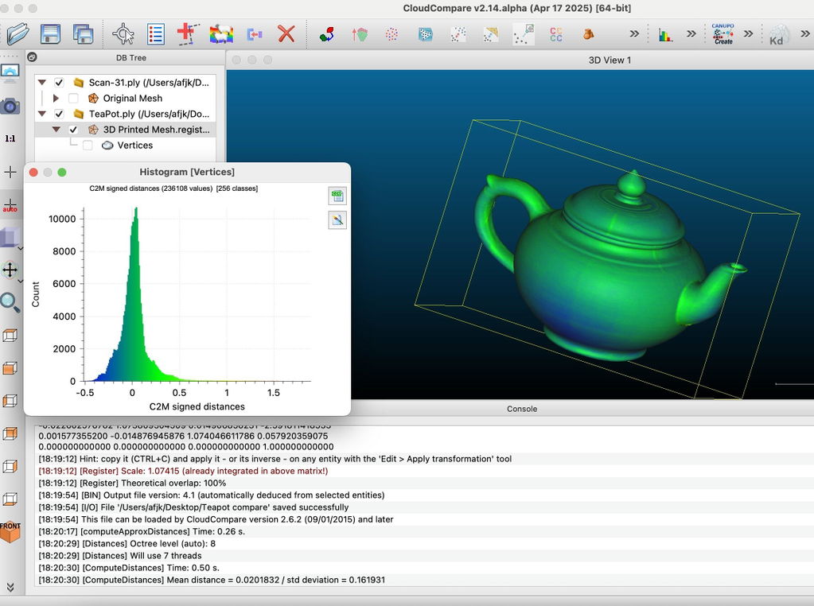This screenshot has width=814, height=606.
Task: Click the Open file folder icon
Action: pyautogui.click(x=18, y=33)
